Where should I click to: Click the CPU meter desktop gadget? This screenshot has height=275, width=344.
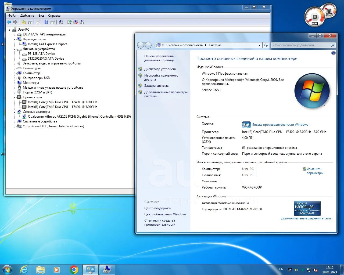pos(315,17)
